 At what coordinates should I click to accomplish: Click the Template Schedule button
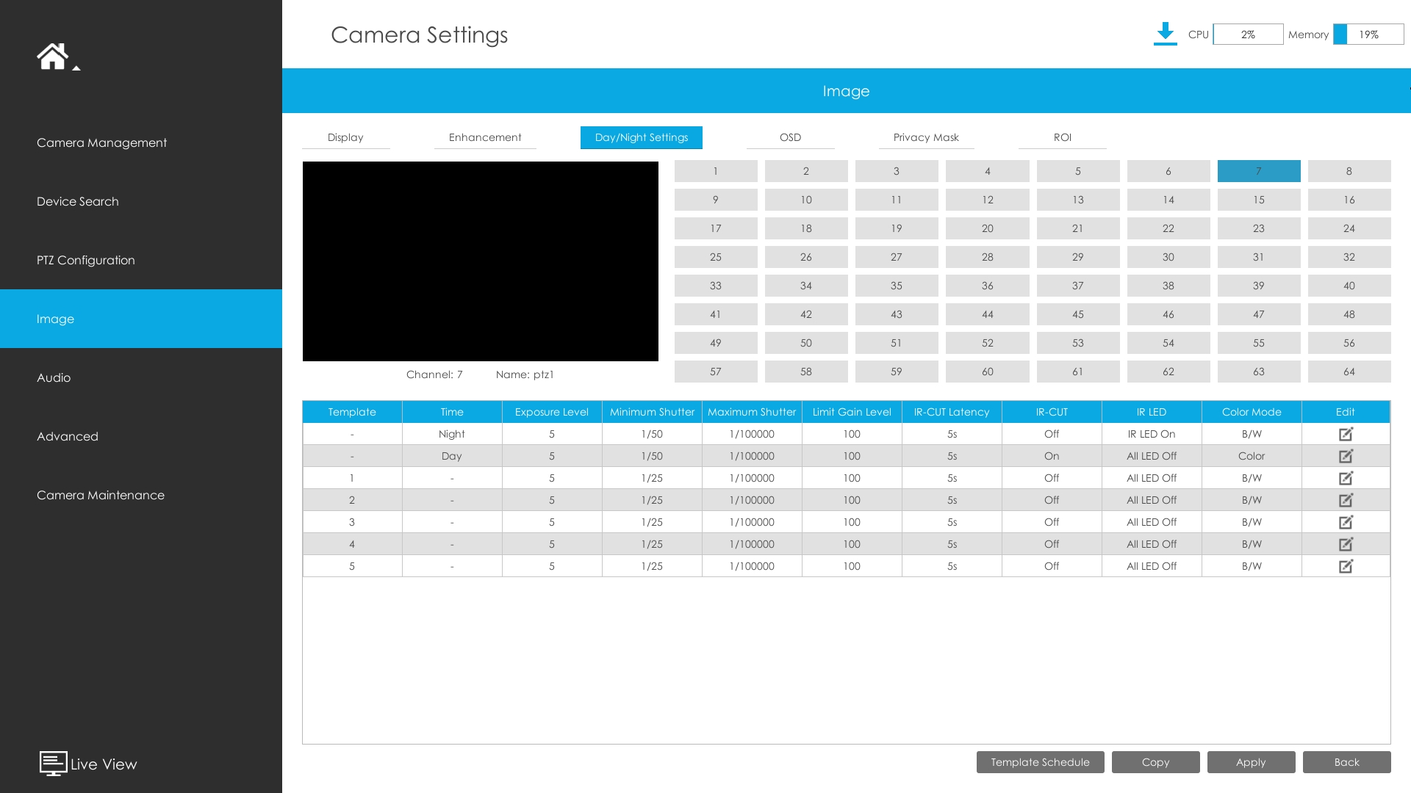[1040, 762]
